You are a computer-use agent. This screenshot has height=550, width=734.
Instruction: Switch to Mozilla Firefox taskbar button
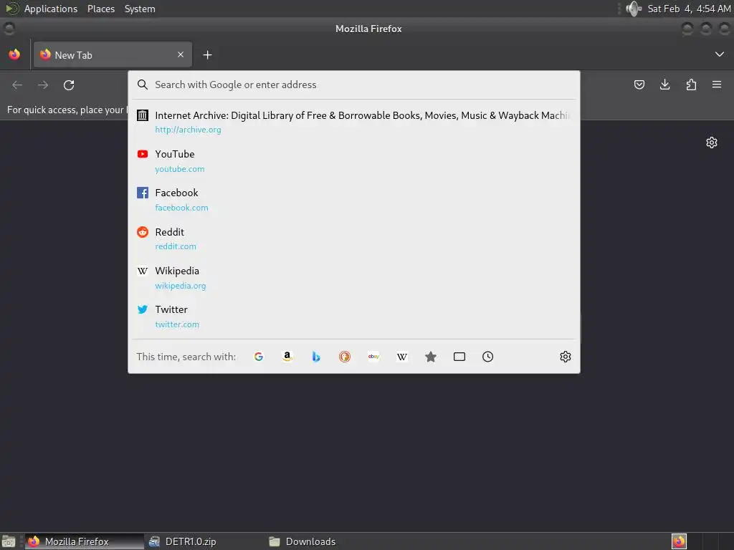85,541
